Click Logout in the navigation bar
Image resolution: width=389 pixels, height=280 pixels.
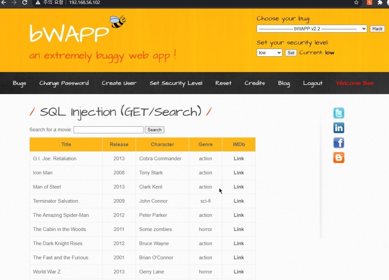coord(312,83)
